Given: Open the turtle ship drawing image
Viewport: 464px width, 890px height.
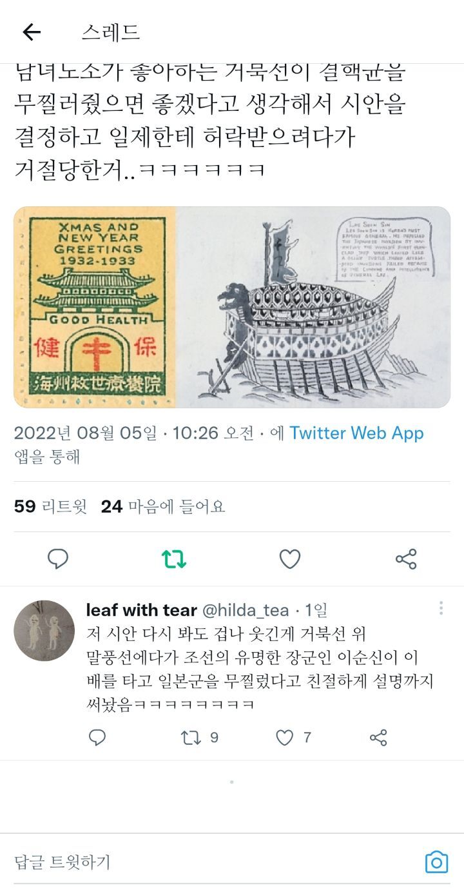Looking at the screenshot, I should [313, 307].
